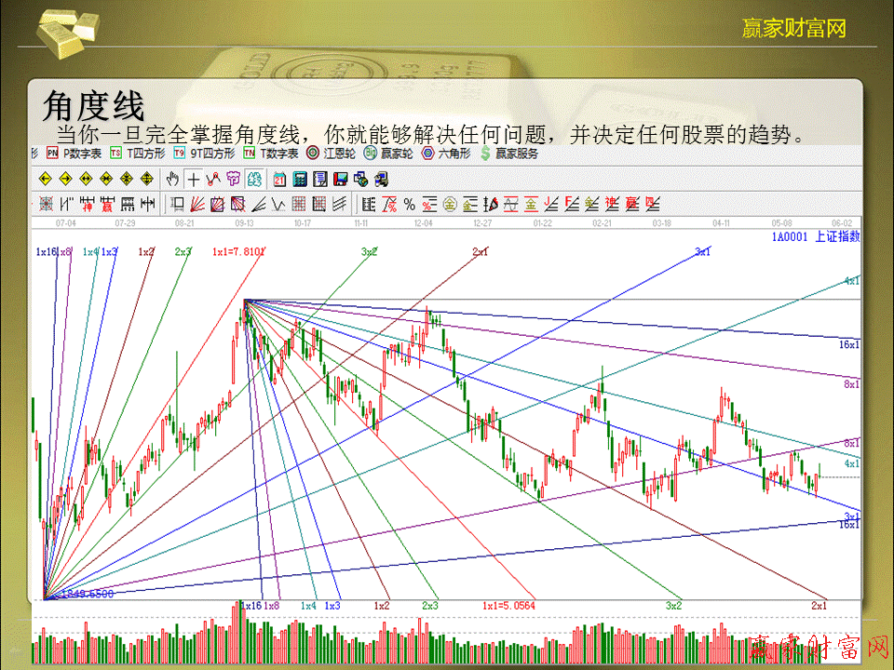The width and height of the screenshot is (894, 670).
Task: Click the left-arrow yellow diamond icon
Action: [45, 179]
